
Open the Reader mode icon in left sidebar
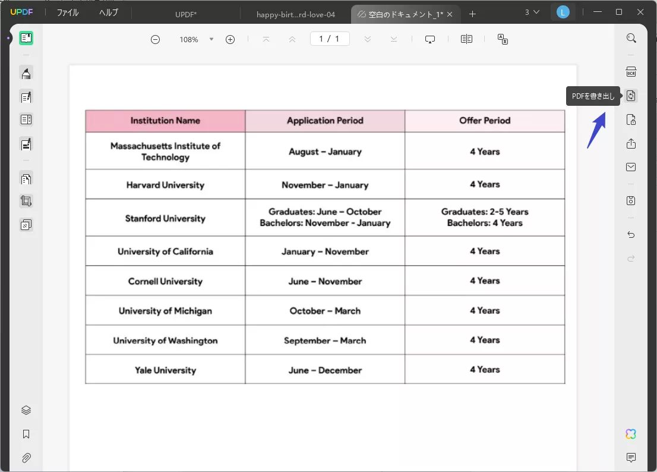(x=26, y=38)
